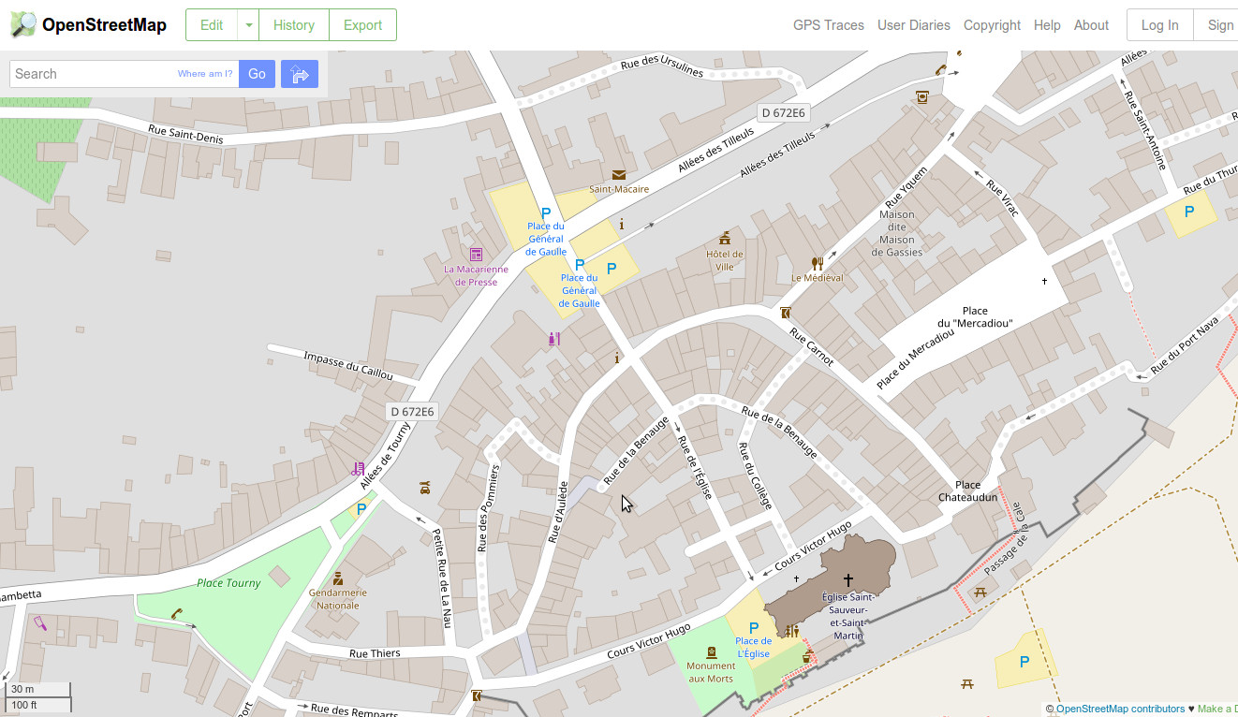The image size is (1238, 717).
Task: Click the information icon near Allées des Tilleuls
Action: click(621, 224)
